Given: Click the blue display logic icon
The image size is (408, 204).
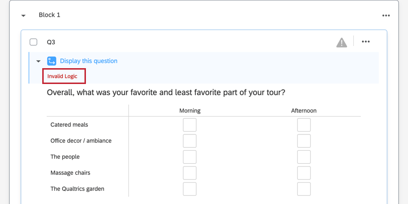Looking at the screenshot, I should (52, 61).
